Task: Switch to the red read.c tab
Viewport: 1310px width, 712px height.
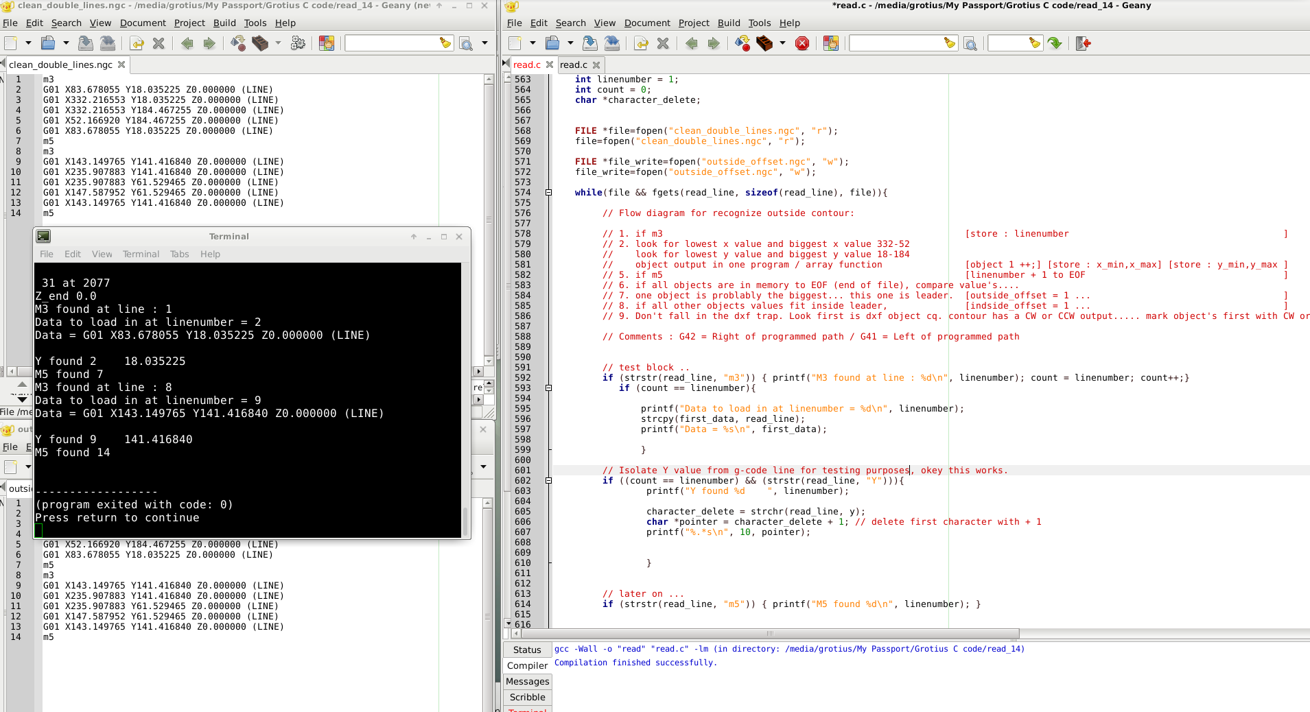Action: point(527,64)
